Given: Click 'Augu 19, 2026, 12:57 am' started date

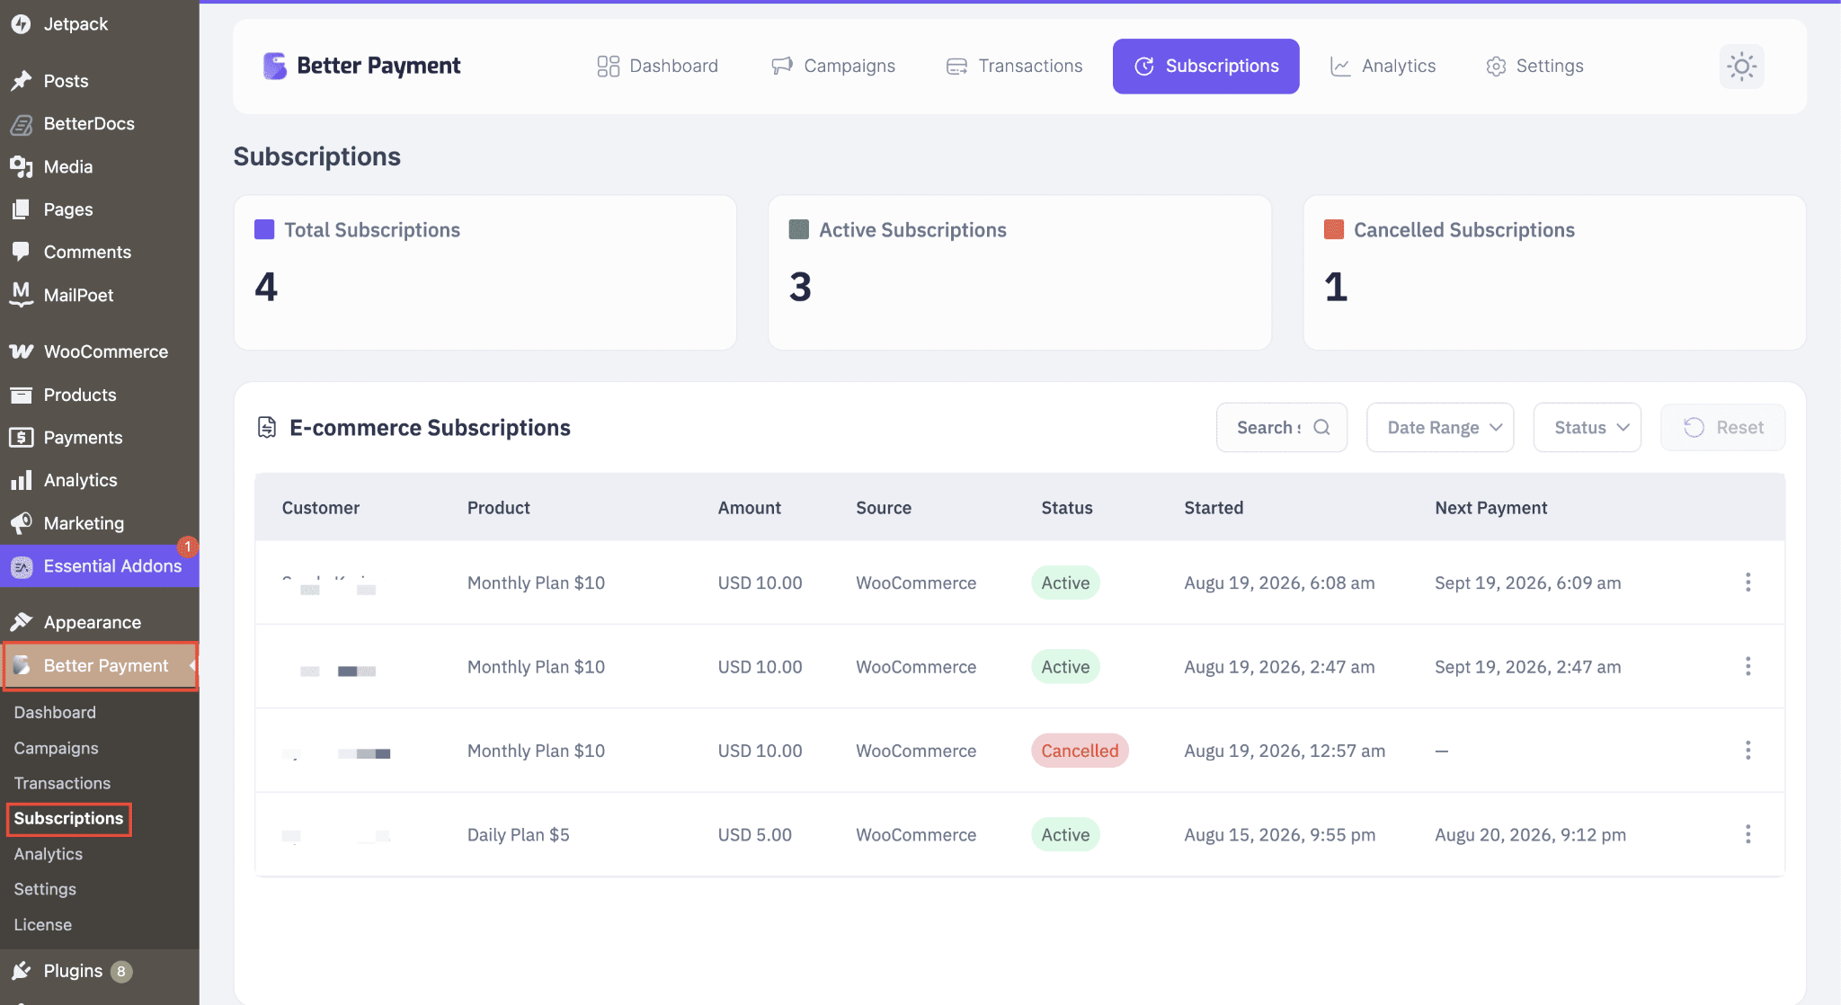Looking at the screenshot, I should [x=1285, y=751].
